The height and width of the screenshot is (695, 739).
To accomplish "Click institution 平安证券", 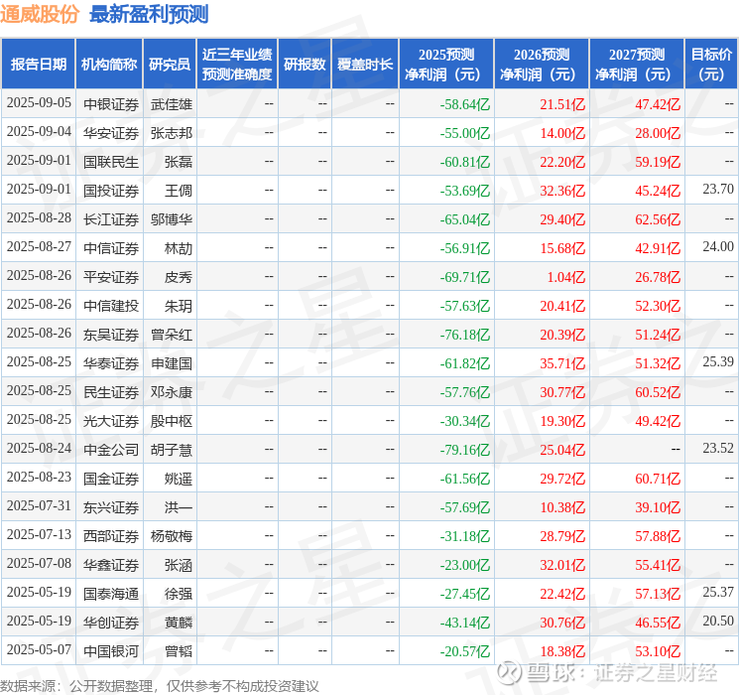I will pyautogui.click(x=111, y=277).
